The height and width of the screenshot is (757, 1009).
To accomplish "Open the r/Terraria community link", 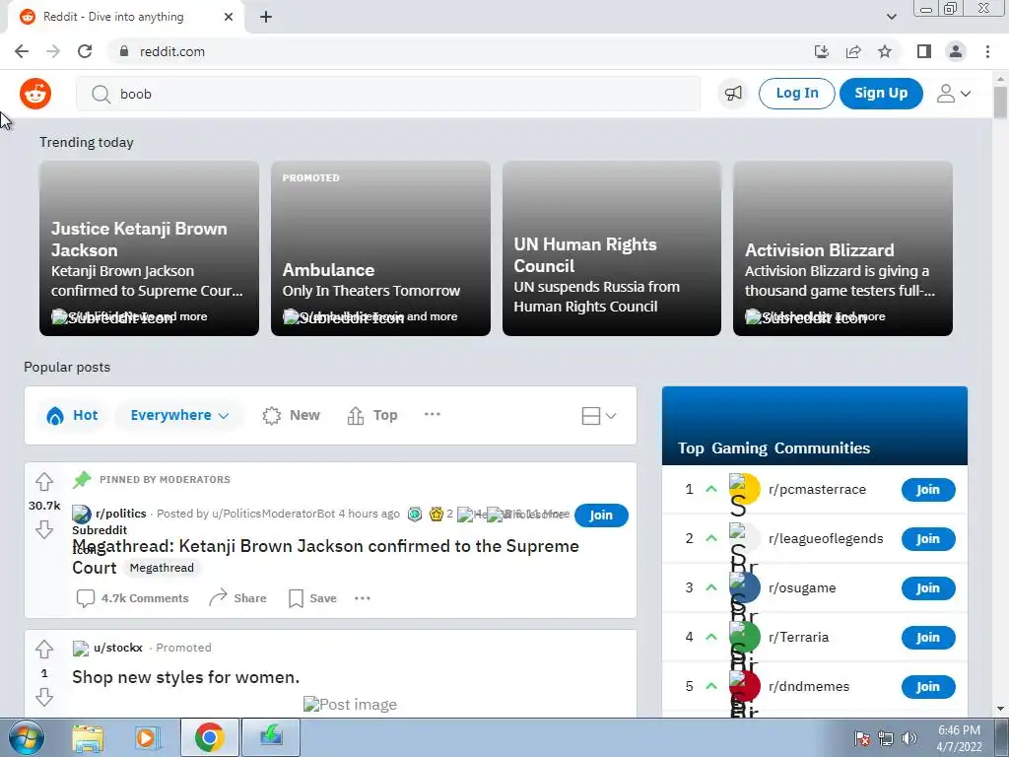I will [798, 638].
